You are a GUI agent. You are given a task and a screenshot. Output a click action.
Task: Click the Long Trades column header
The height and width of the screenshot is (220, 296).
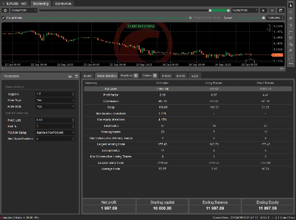(x=214, y=83)
